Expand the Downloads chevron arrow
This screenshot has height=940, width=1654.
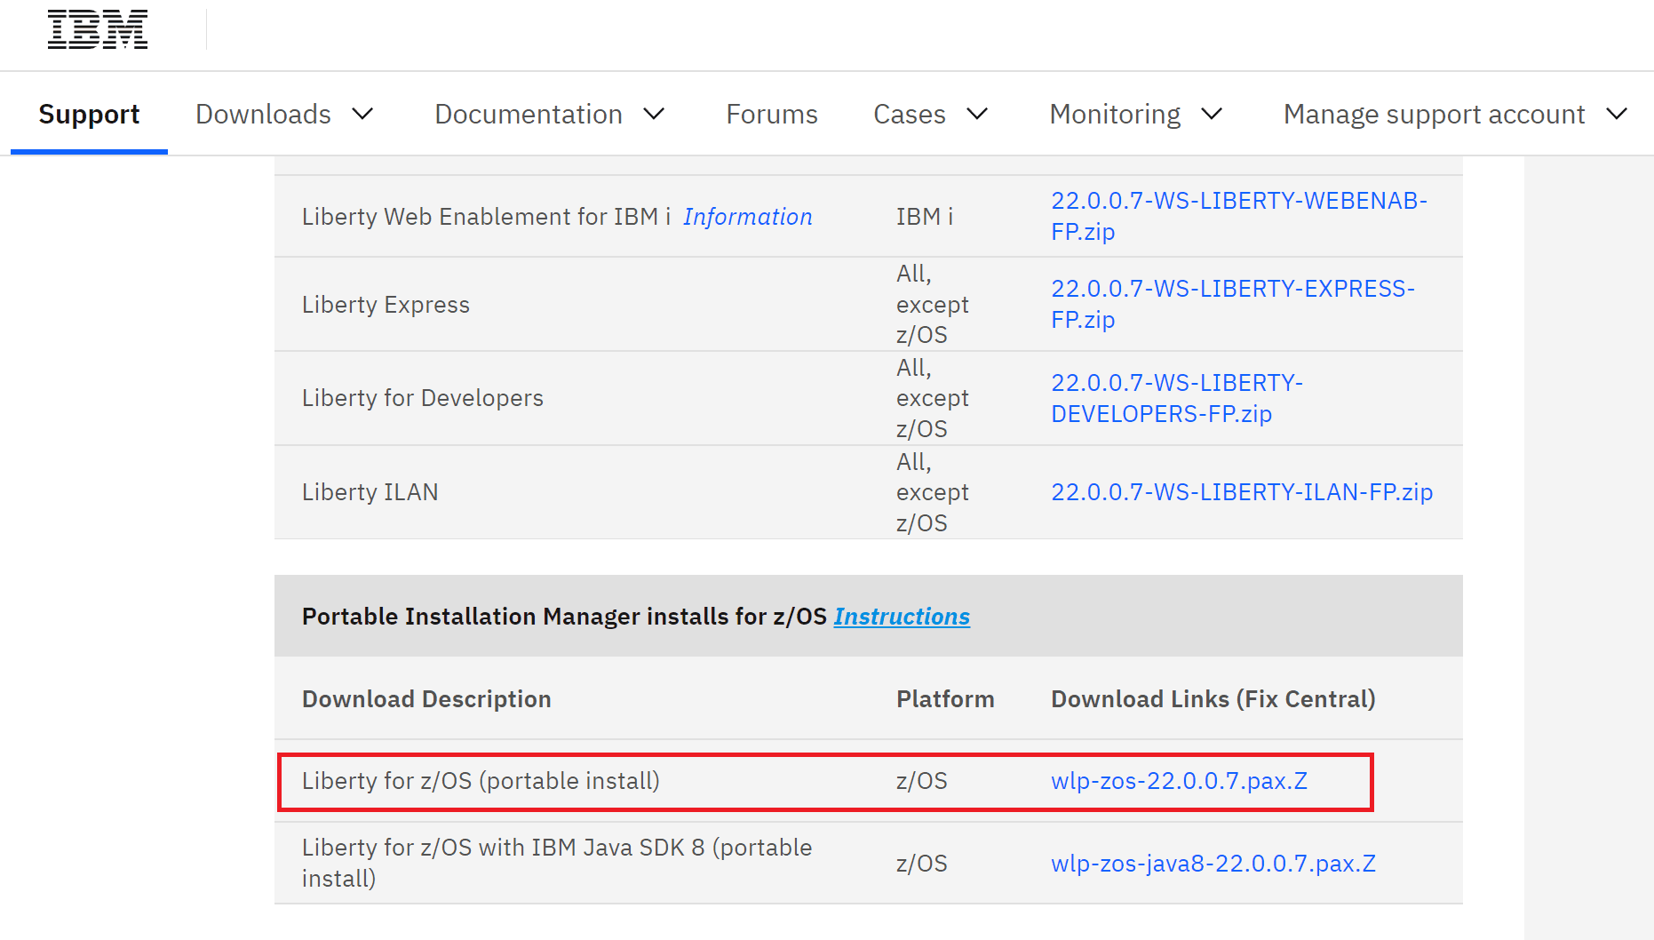pos(362,115)
